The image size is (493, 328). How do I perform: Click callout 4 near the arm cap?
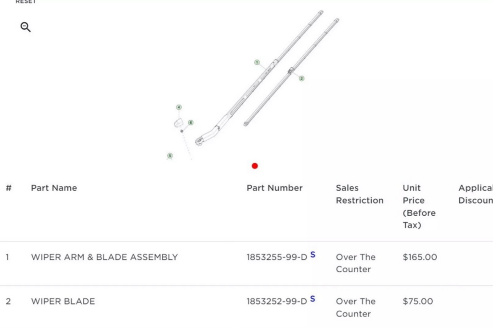click(179, 107)
